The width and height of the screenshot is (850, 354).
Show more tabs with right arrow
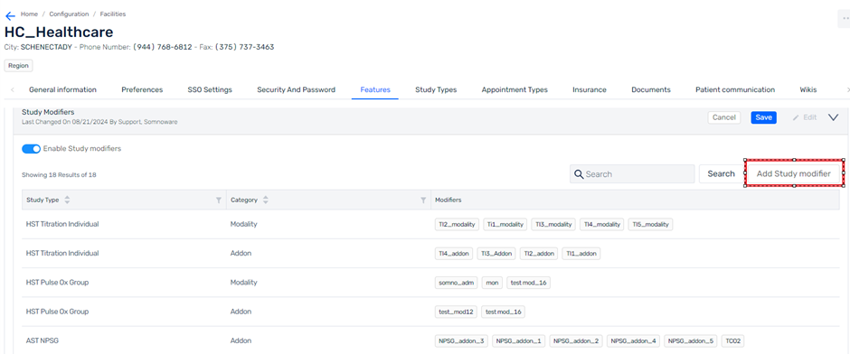point(847,89)
